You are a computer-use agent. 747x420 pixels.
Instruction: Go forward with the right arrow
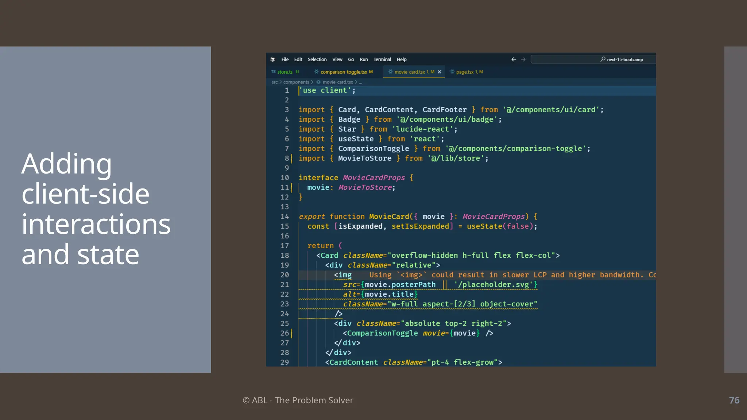tap(523, 59)
